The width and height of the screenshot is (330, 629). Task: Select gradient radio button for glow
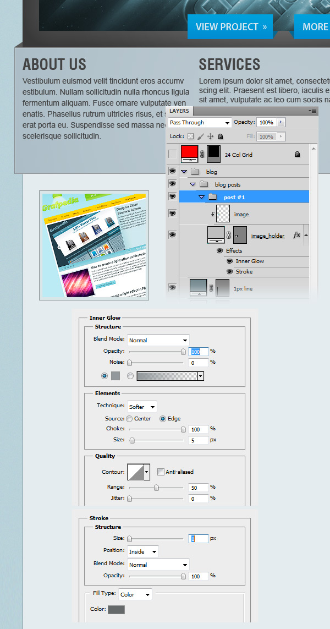pyautogui.click(x=130, y=376)
